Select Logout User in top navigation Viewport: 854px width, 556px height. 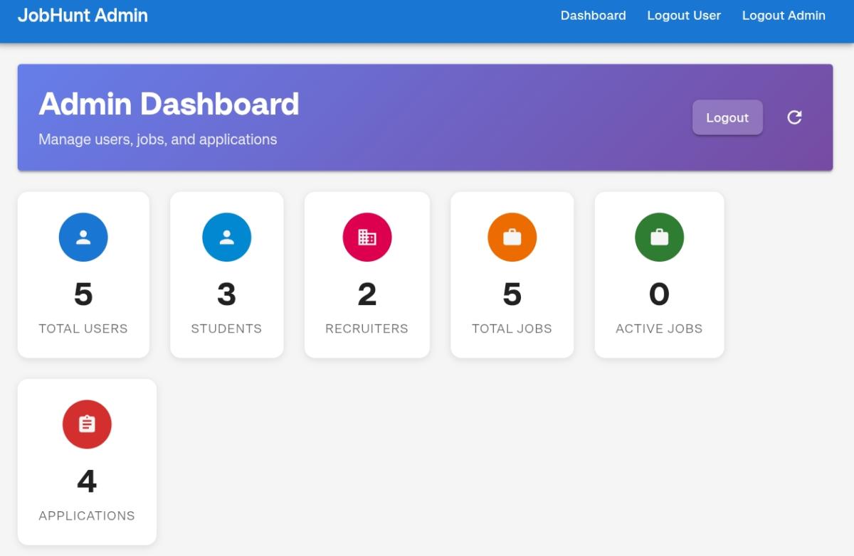click(x=683, y=16)
